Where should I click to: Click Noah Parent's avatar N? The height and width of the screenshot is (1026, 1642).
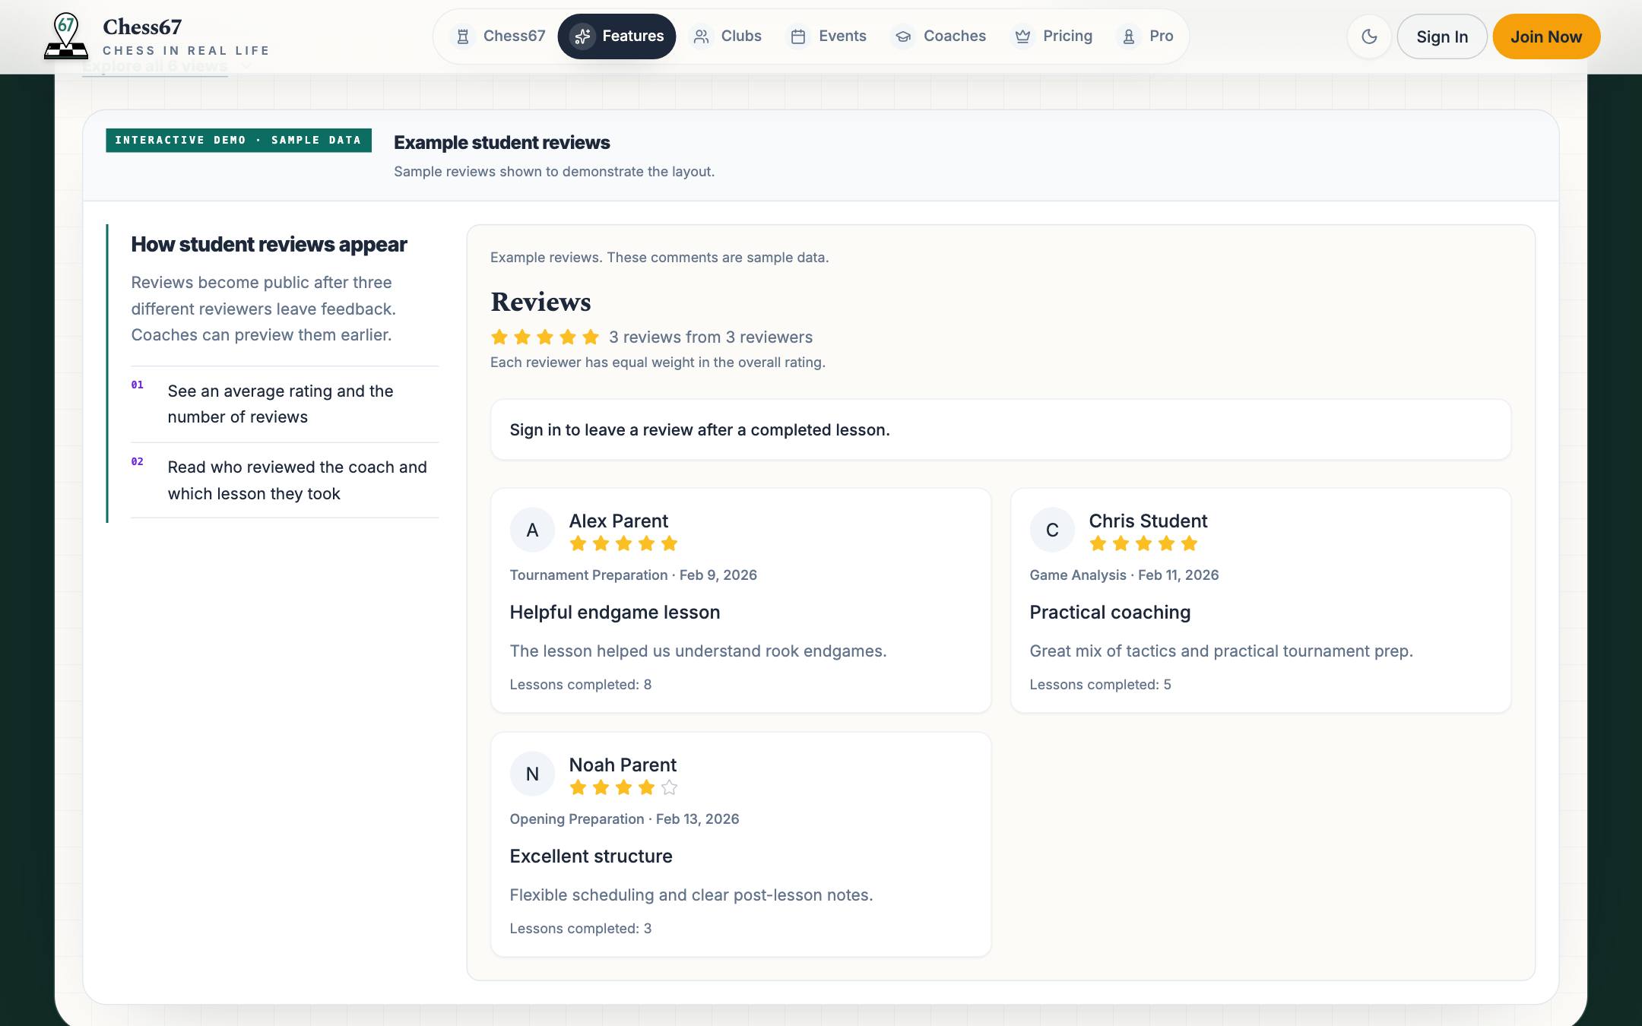point(532,774)
